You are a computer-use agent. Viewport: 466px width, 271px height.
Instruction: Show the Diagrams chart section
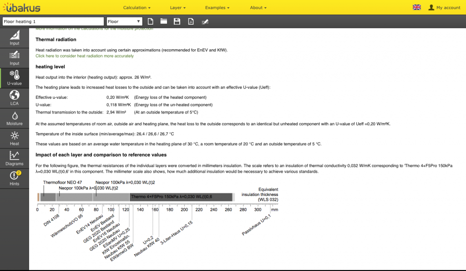click(15, 158)
